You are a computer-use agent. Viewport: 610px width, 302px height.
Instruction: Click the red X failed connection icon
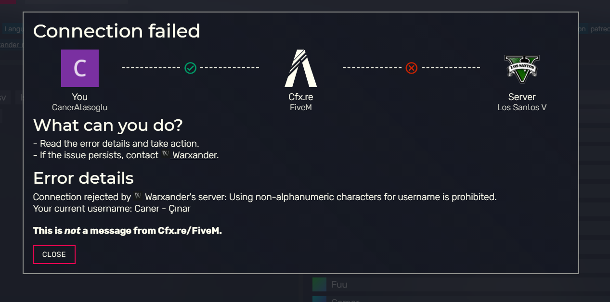411,68
